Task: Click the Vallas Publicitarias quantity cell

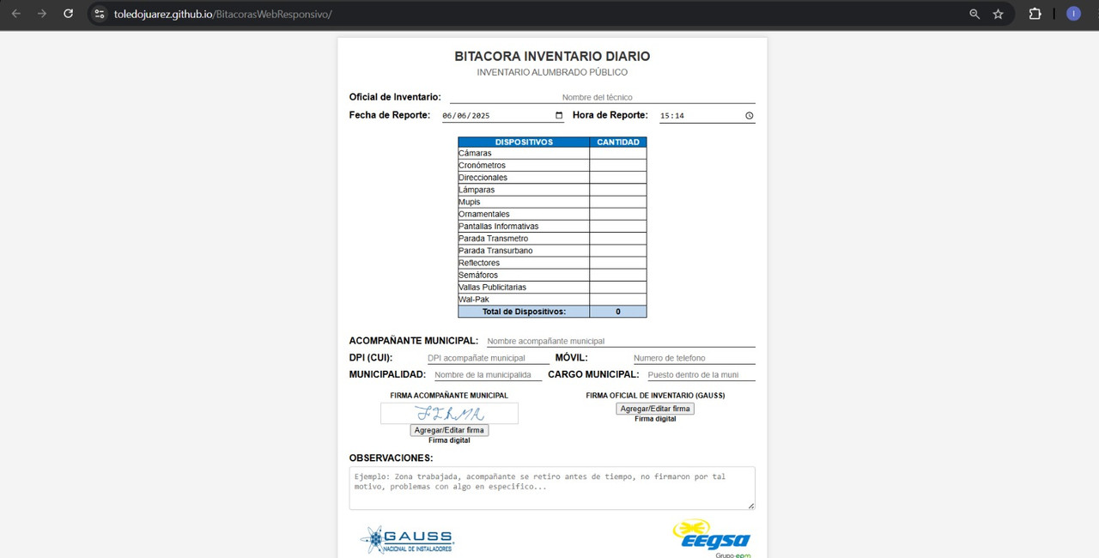Action: click(618, 287)
